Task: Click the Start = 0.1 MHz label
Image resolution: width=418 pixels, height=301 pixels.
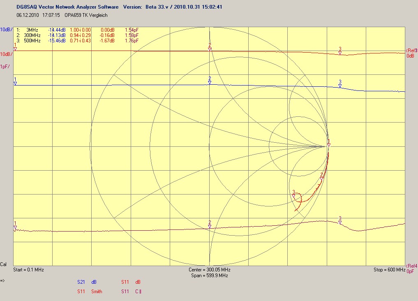Action: coord(28,270)
